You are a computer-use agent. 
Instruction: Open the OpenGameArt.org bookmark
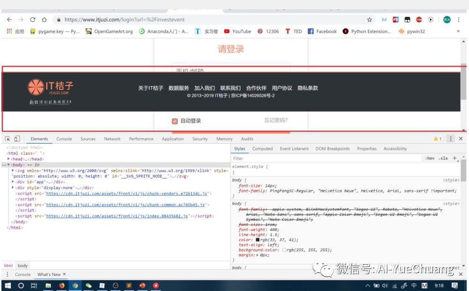(109, 31)
